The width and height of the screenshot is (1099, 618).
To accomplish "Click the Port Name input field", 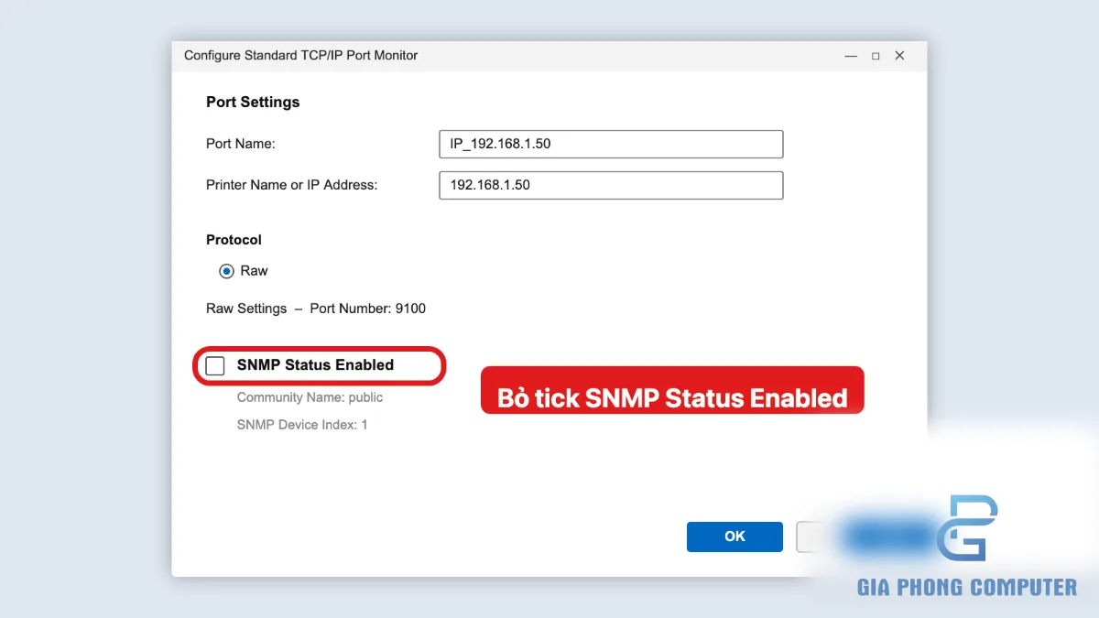I will (611, 144).
